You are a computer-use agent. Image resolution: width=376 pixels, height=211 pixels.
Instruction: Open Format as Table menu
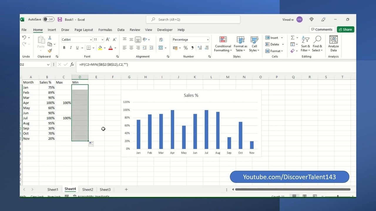241,44
